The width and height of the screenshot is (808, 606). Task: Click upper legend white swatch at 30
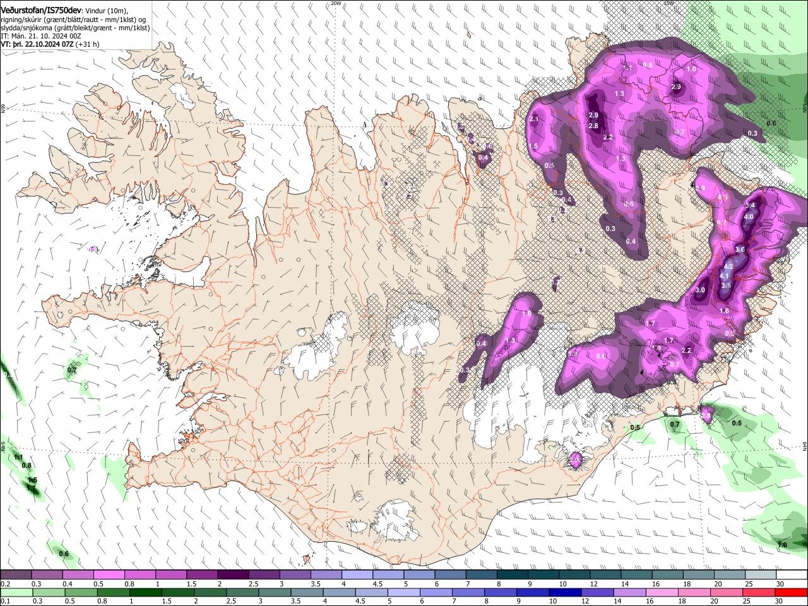pos(793,575)
